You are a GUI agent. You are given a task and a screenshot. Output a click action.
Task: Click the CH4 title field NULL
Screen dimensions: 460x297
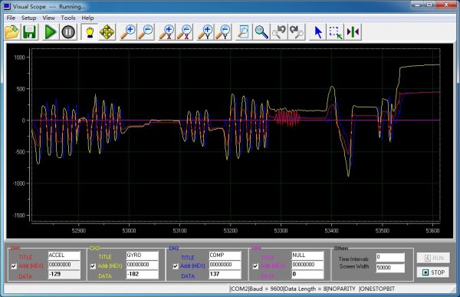click(307, 256)
